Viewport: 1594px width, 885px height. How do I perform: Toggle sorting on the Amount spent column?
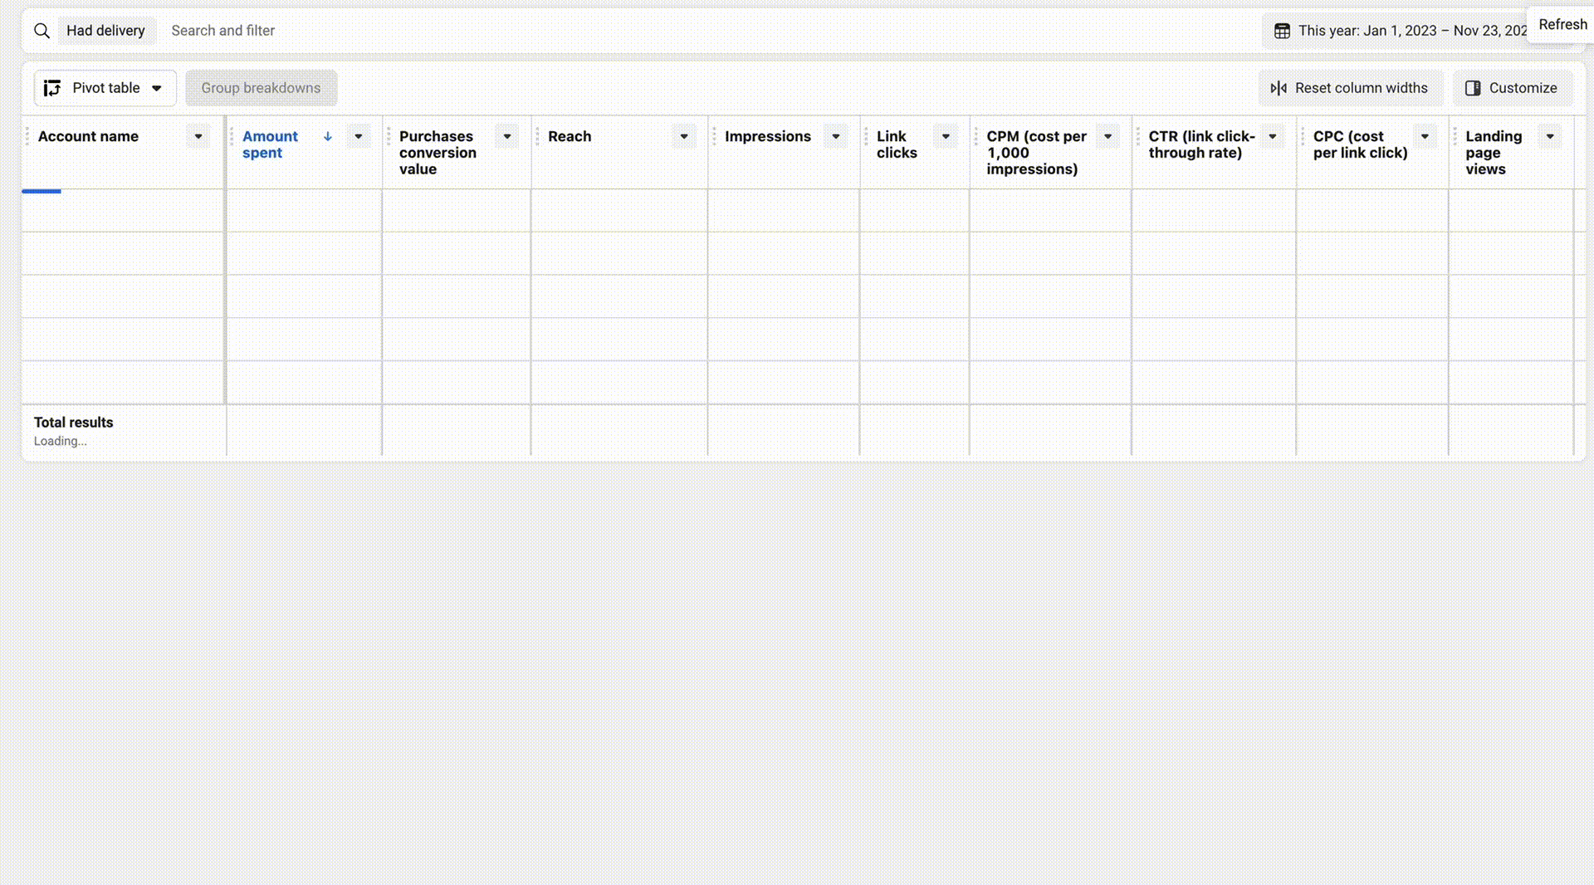pos(270,144)
